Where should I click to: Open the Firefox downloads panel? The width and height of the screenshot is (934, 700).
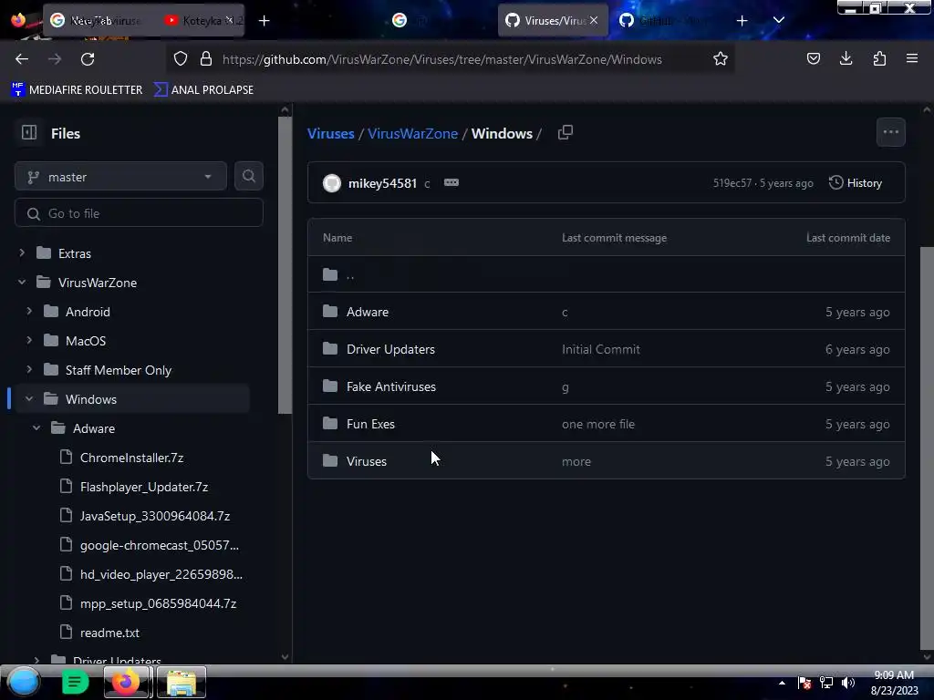point(846,58)
